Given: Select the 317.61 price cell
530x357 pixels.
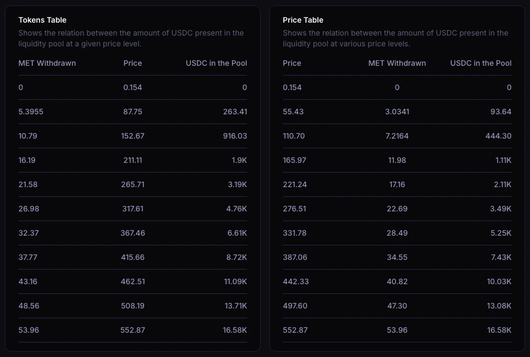Looking at the screenshot, I should coord(133,209).
